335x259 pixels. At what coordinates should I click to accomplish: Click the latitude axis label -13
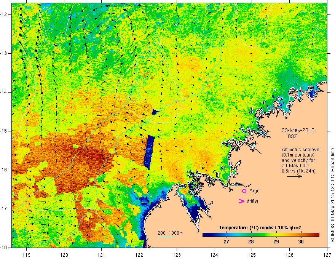pyautogui.click(x=4, y=53)
